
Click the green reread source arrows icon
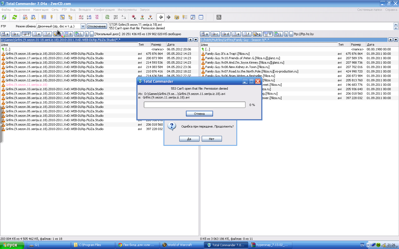pos(15,17)
